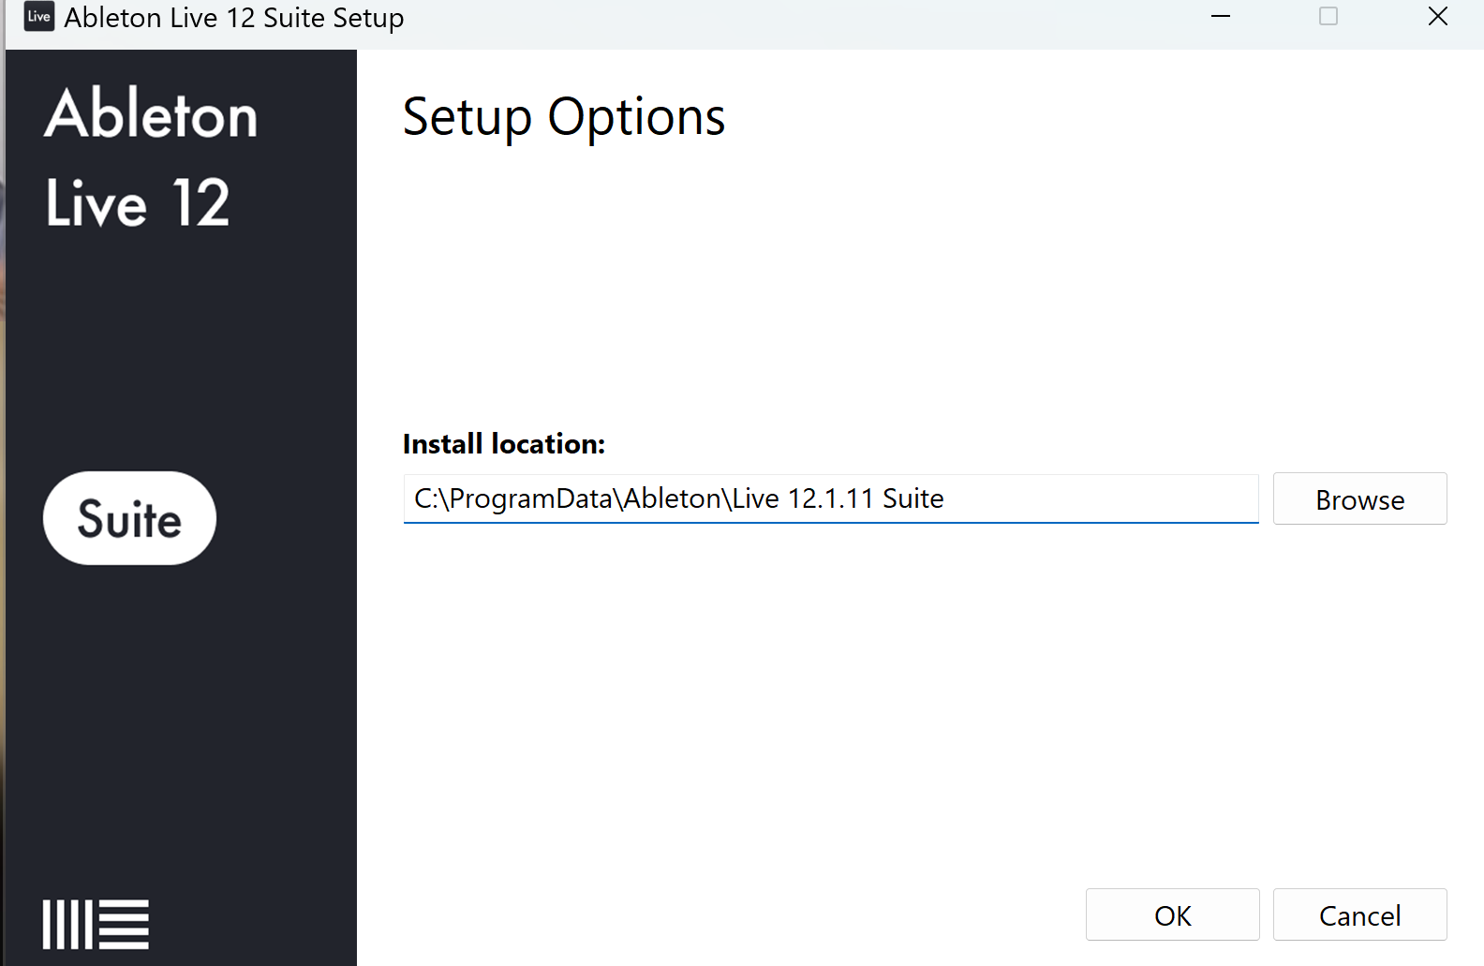The height and width of the screenshot is (966, 1484).
Task: Click "Ableton" folder name in the install path
Action: (x=673, y=498)
